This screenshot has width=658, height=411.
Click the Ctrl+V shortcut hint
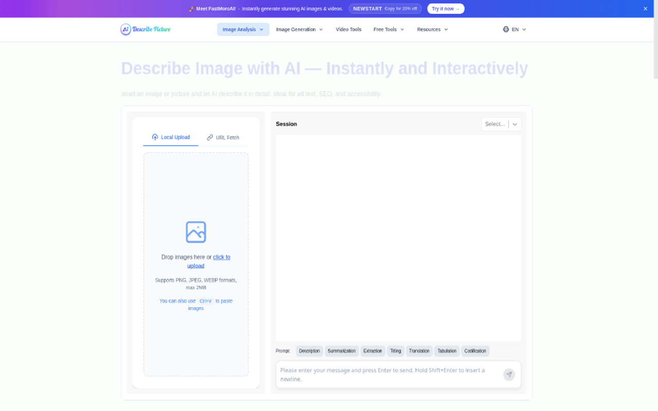coord(206,301)
